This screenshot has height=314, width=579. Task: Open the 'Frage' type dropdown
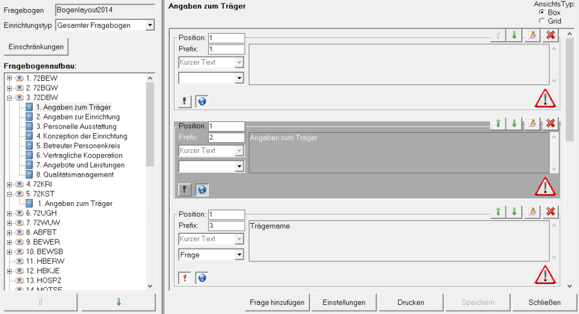[239, 255]
